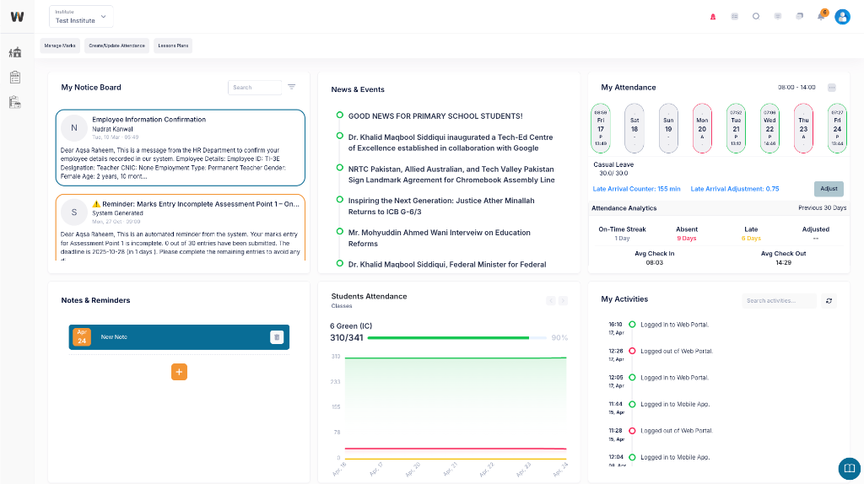Add a note with orange plus button
Viewport: 864px width, 484px height.
[179, 372]
